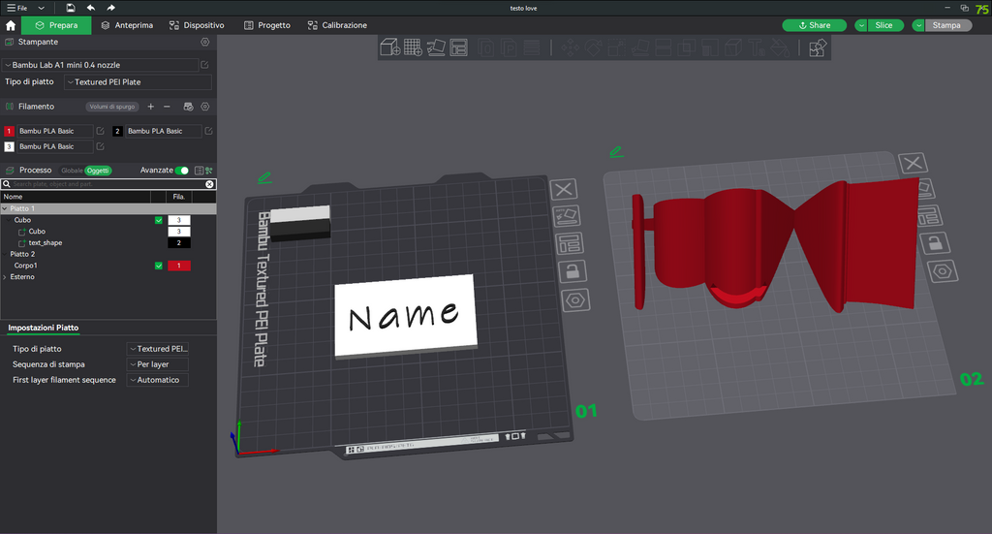The width and height of the screenshot is (992, 534).
Task: Add a filament with plus button
Action: (x=150, y=107)
